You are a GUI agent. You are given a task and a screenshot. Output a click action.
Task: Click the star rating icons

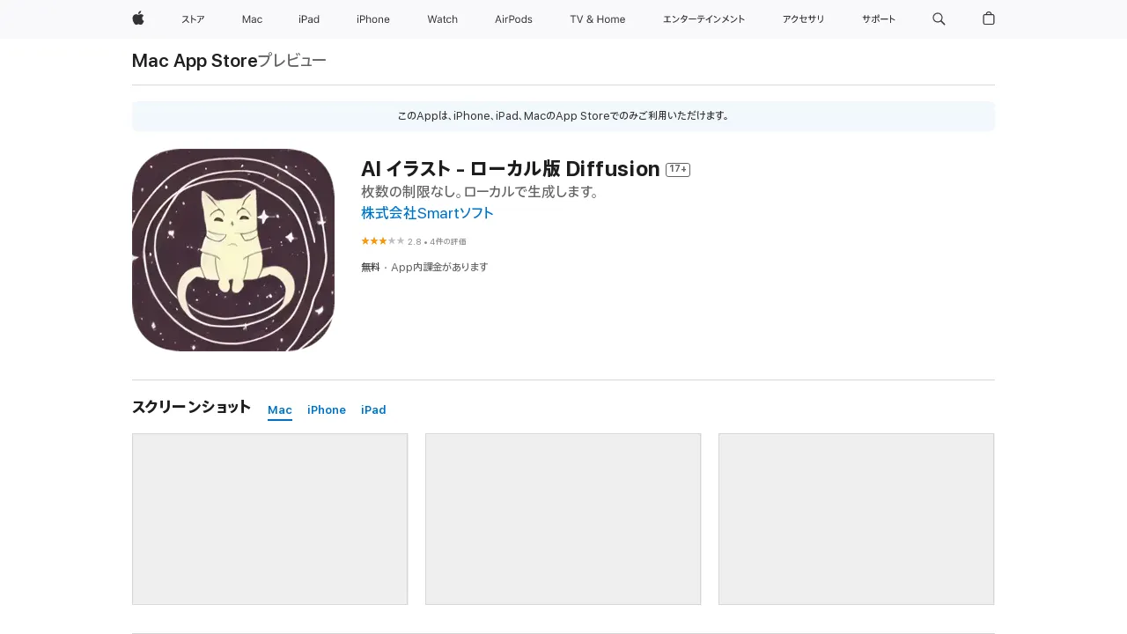(383, 240)
